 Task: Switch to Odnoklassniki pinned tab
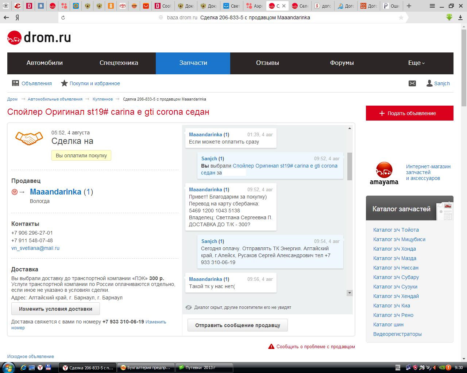(x=111, y=6)
